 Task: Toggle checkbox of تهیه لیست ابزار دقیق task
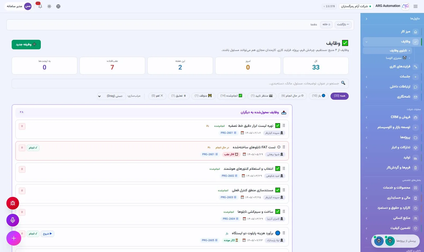[x=278, y=125]
